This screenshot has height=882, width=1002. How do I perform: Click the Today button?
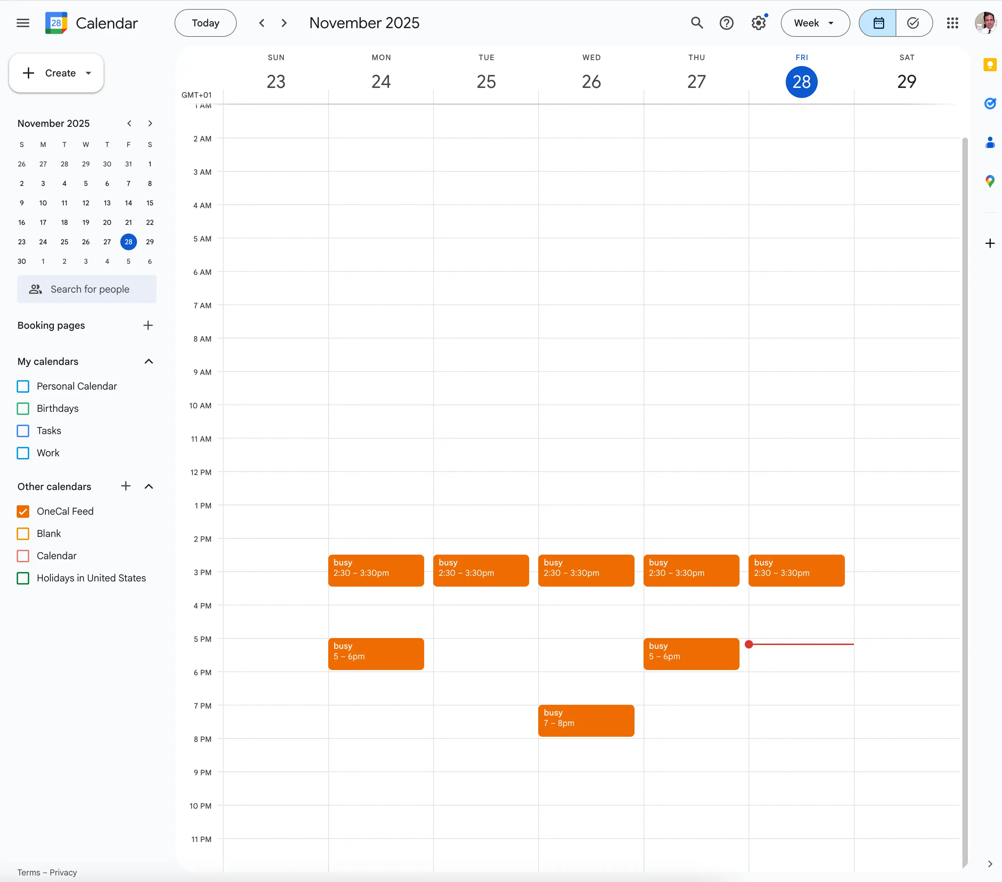205,23
